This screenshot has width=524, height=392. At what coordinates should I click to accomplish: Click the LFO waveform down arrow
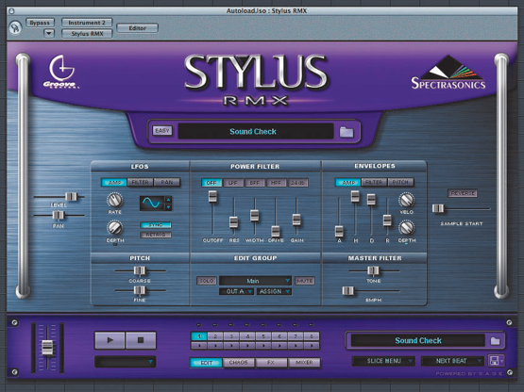[169, 207]
